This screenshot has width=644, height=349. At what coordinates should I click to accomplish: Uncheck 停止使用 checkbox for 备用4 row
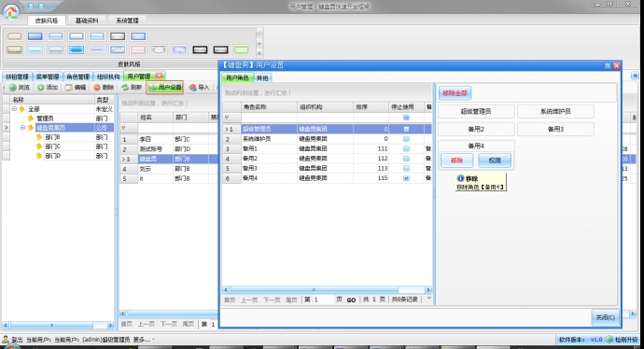[x=406, y=178]
